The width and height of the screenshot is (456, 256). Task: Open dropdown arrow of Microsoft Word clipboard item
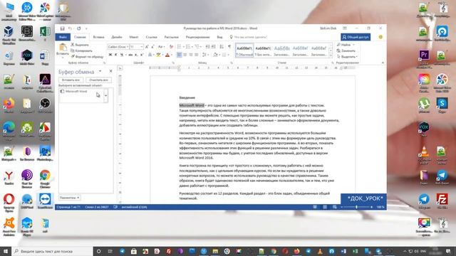coord(106,95)
